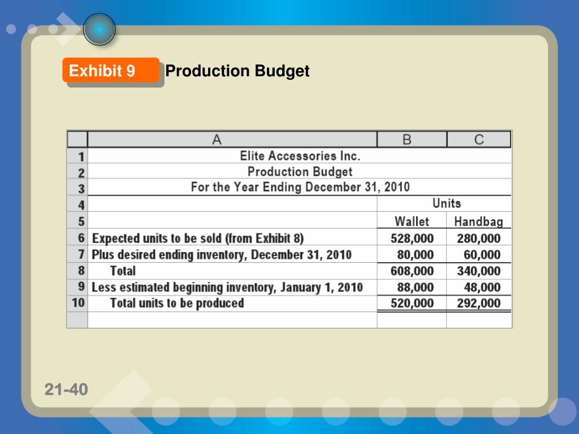Screen dimensions: 579x434
Task: Click 'Expected units to be sold' row label
Action: [x=198, y=238]
